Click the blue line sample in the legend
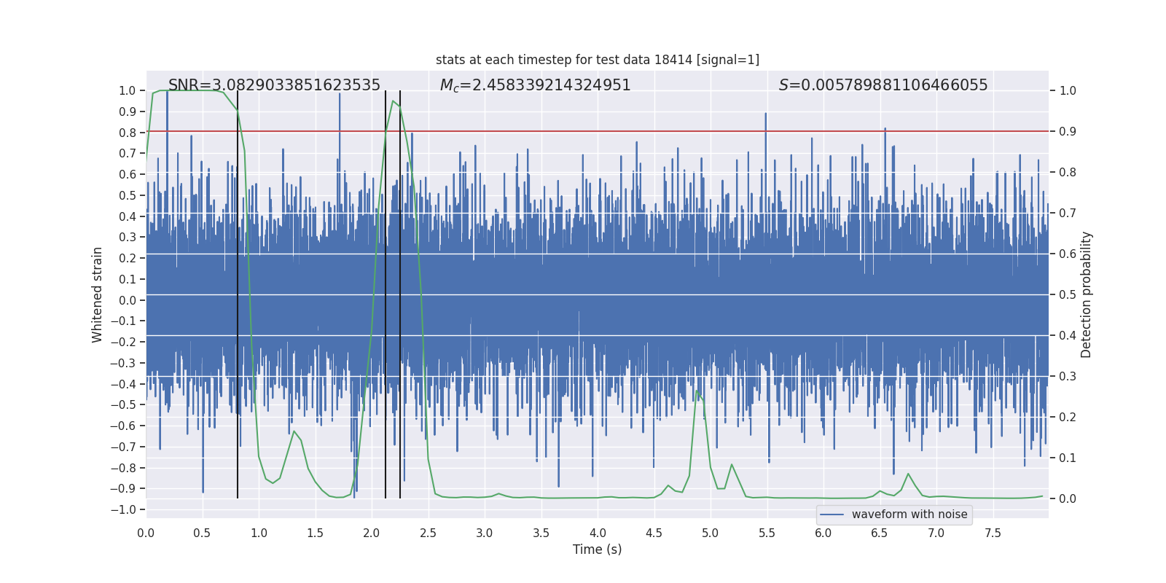Screen dimensions: 1166x583 [832, 514]
